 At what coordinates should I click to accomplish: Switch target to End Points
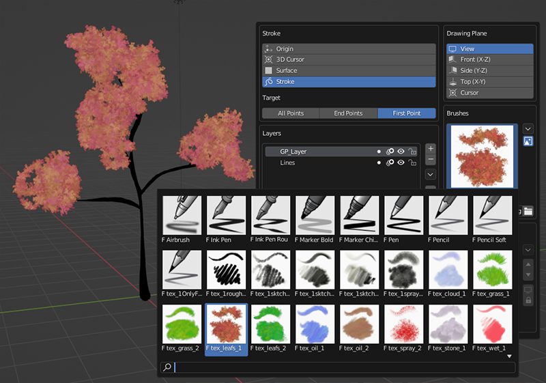(348, 113)
